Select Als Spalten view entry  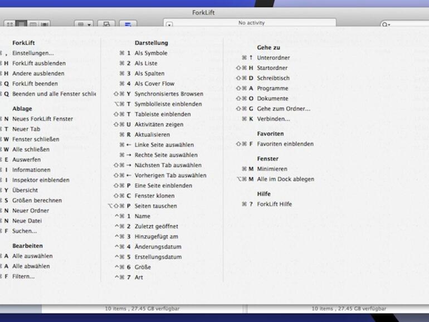click(149, 74)
